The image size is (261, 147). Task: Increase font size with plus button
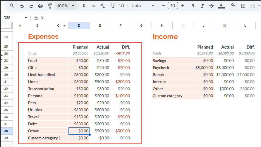[182, 6]
